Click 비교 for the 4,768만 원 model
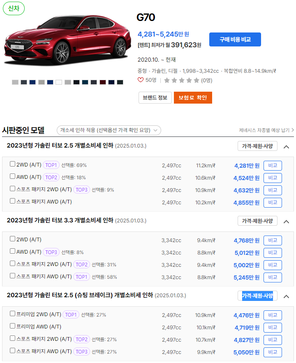Image resolution: width=296 pixels, height=363 pixels. [273, 240]
